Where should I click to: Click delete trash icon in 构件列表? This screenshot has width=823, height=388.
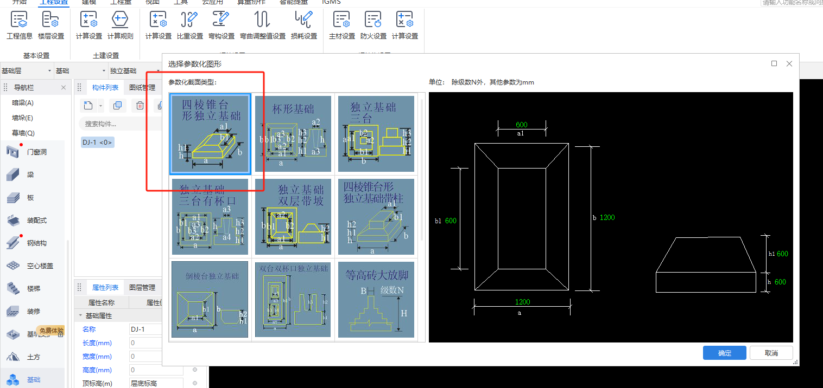click(140, 106)
